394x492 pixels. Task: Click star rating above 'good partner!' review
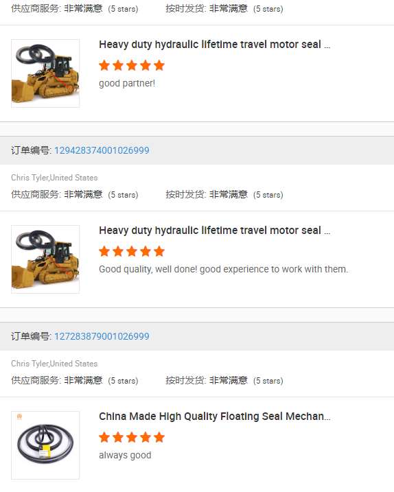[132, 66]
